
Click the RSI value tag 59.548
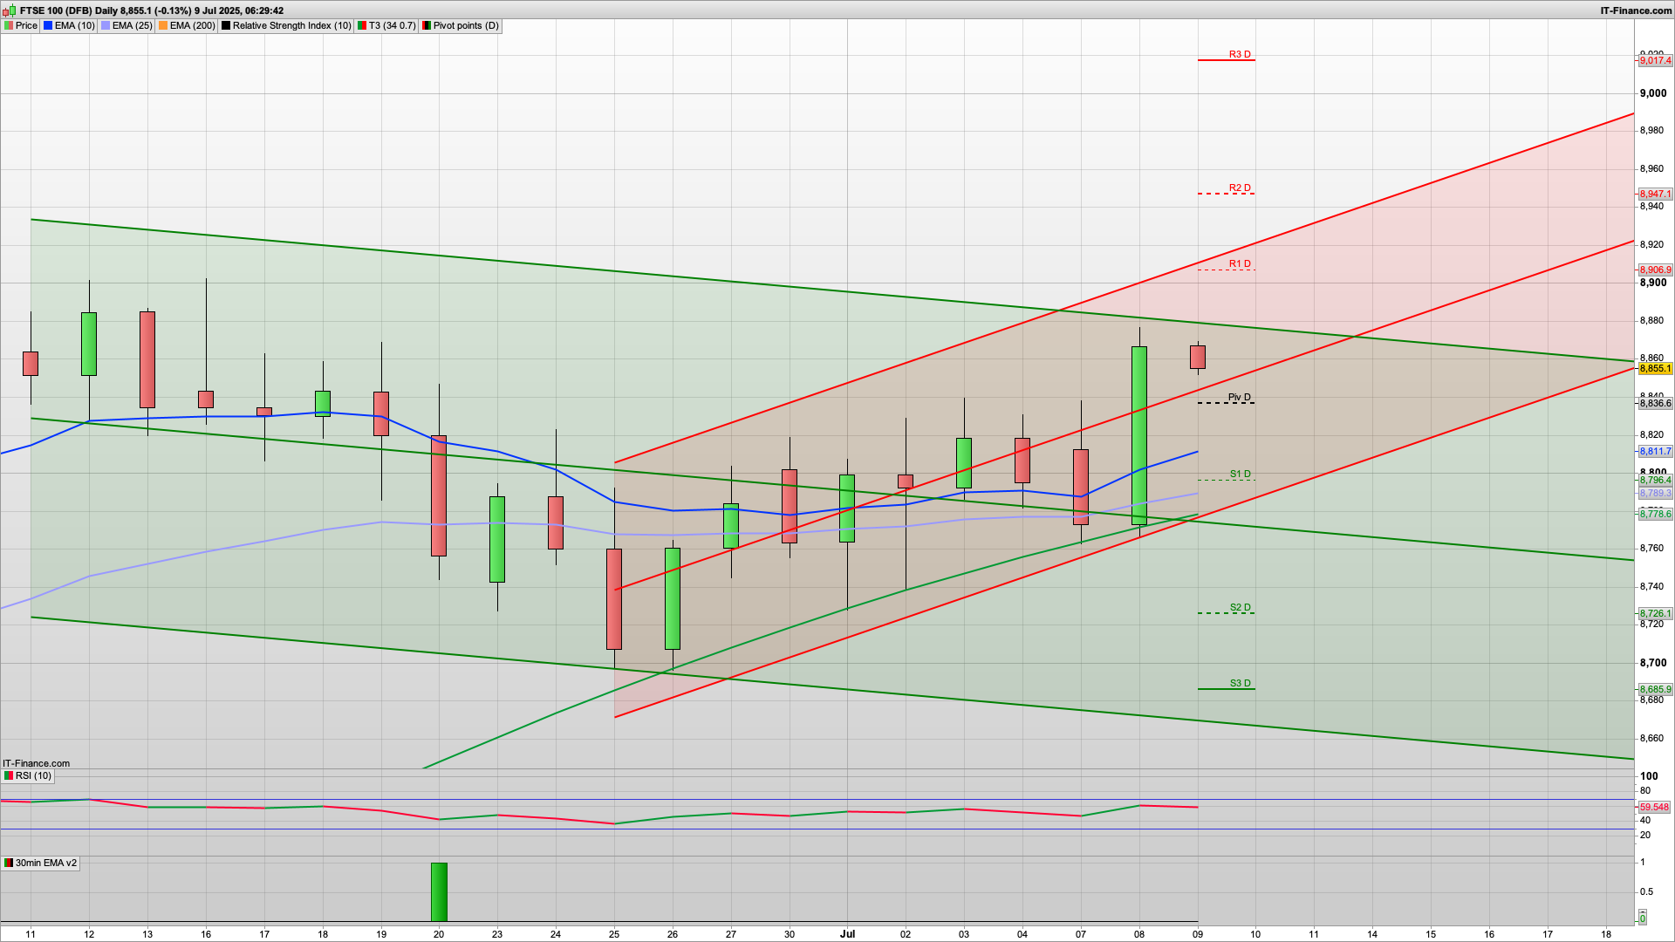(1654, 807)
